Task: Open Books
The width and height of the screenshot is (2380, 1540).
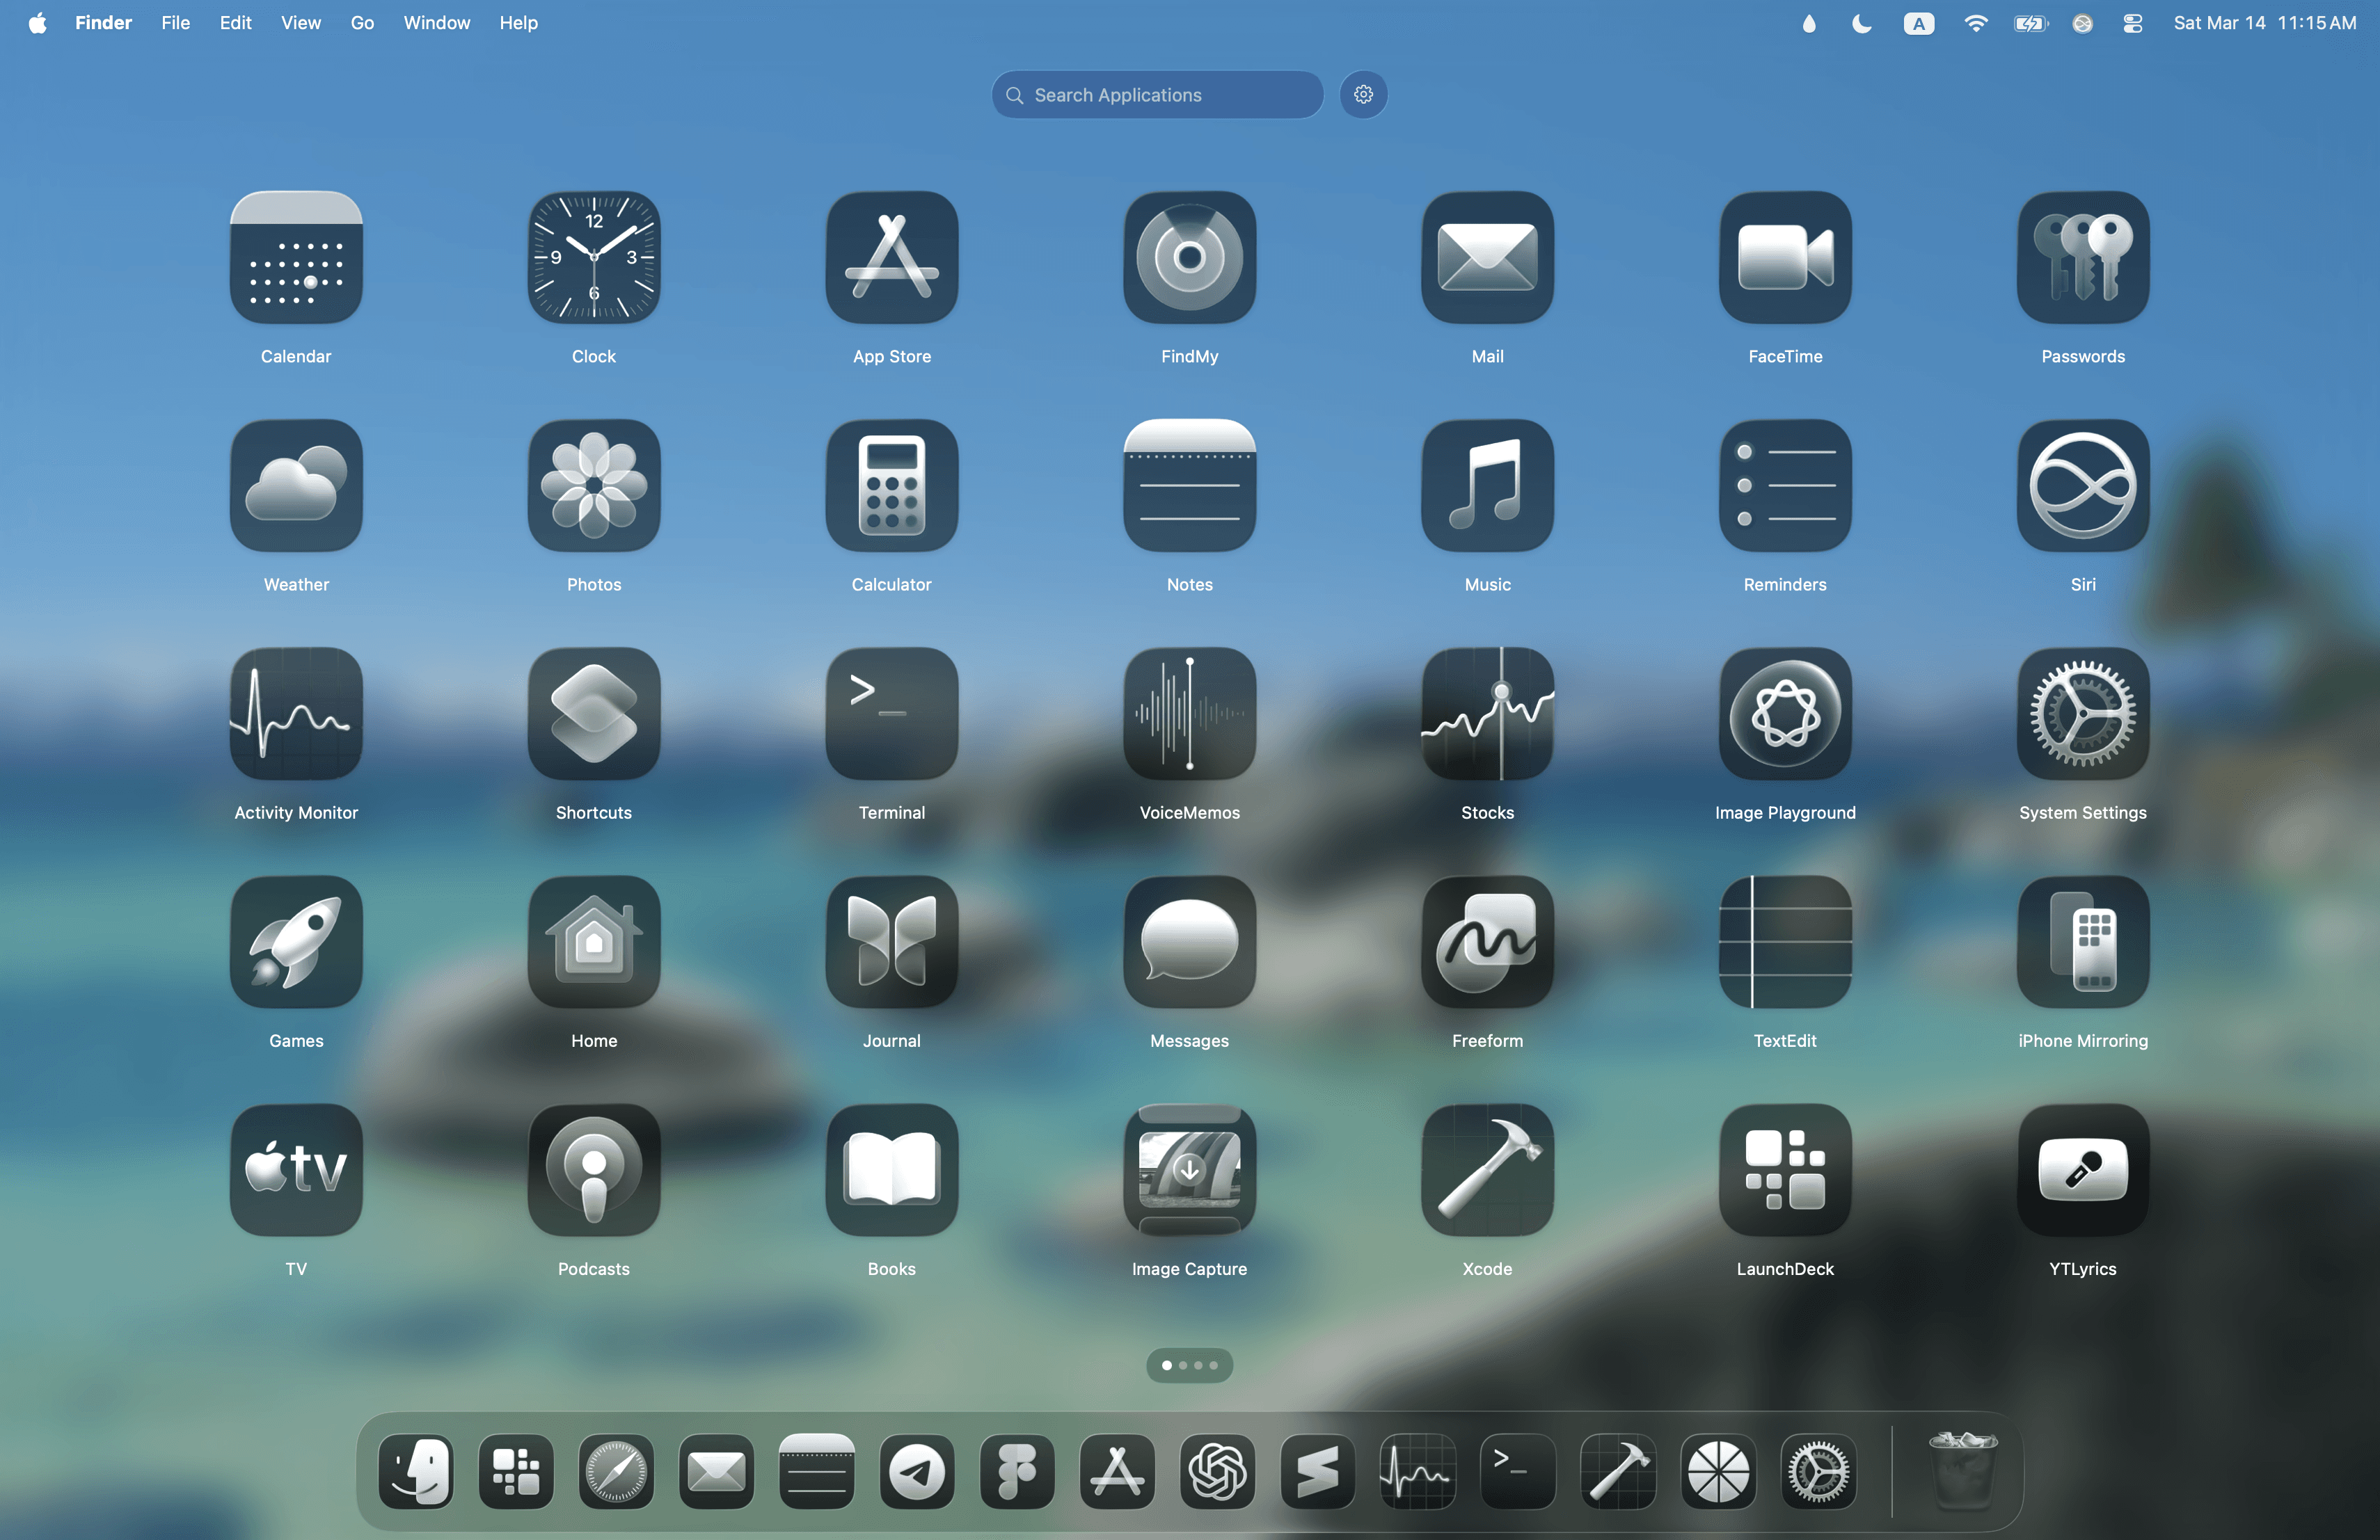Action: tap(892, 1170)
